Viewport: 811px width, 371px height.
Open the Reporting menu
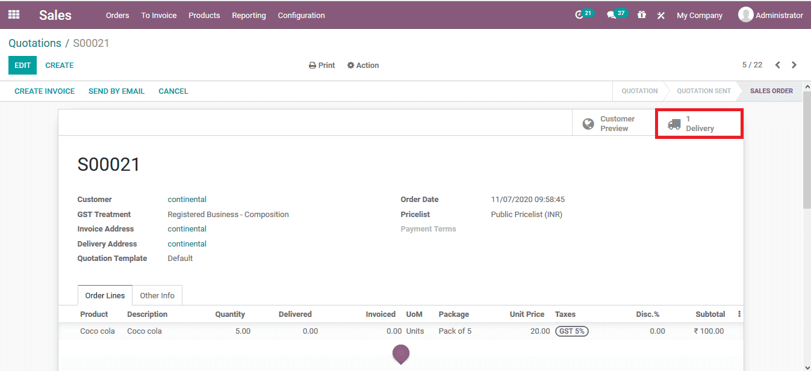(249, 15)
